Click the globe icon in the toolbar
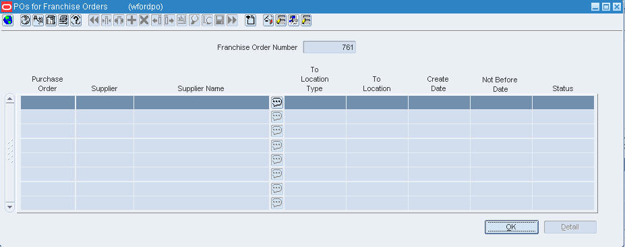The height and width of the screenshot is (247, 625). coord(7,20)
